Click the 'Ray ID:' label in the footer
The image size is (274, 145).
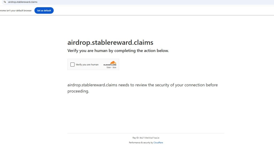pyautogui.click(x=136, y=138)
